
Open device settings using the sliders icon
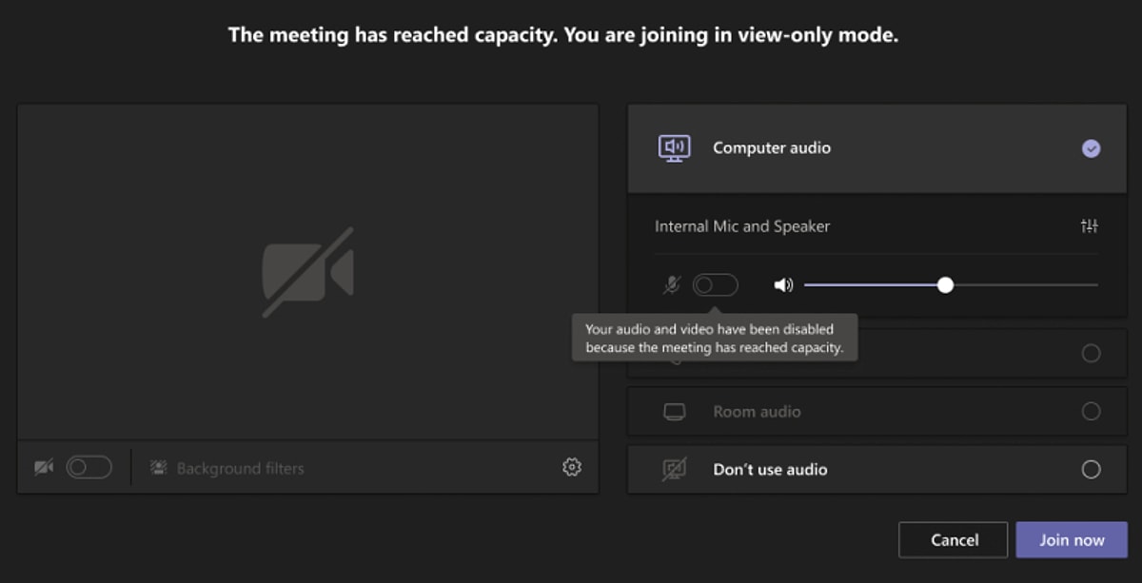tap(1090, 226)
